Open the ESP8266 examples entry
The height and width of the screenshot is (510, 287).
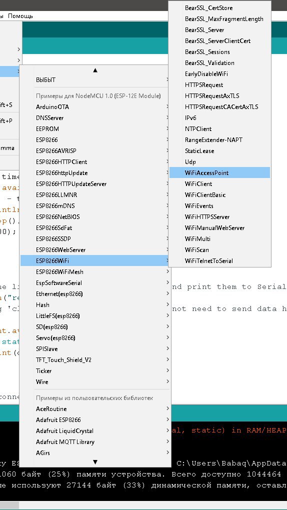95,140
